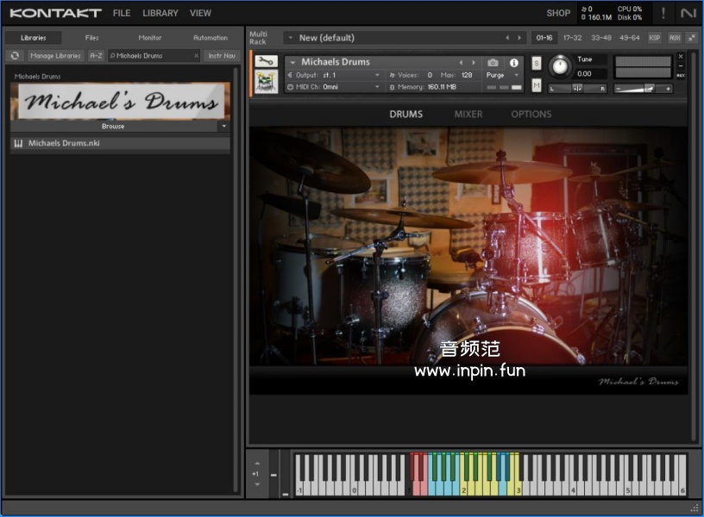Mute the Michaels Drums instrument
This screenshot has height=517, width=704.
pos(537,84)
